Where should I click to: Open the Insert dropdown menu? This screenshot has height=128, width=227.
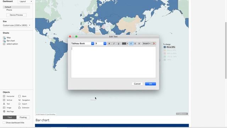pyautogui.click(x=146, y=43)
